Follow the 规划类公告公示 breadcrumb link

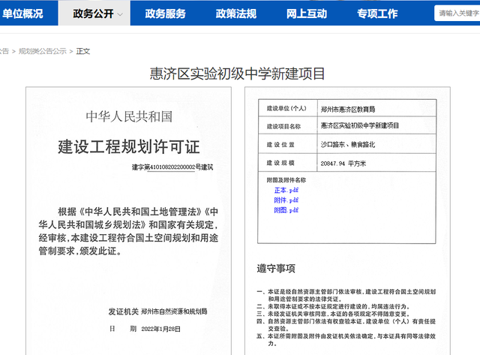coord(43,51)
